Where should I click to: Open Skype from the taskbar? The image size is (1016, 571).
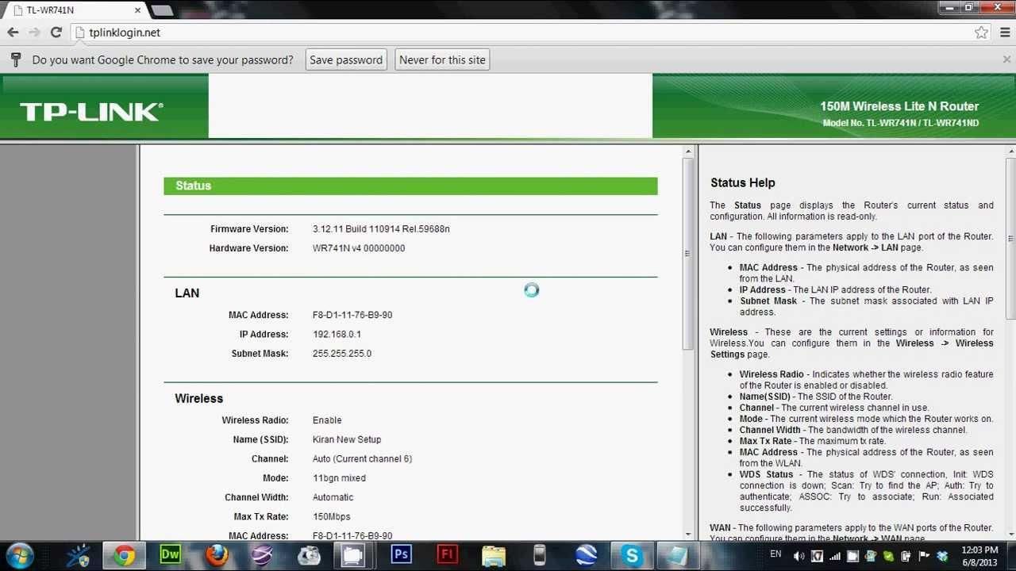(x=632, y=555)
